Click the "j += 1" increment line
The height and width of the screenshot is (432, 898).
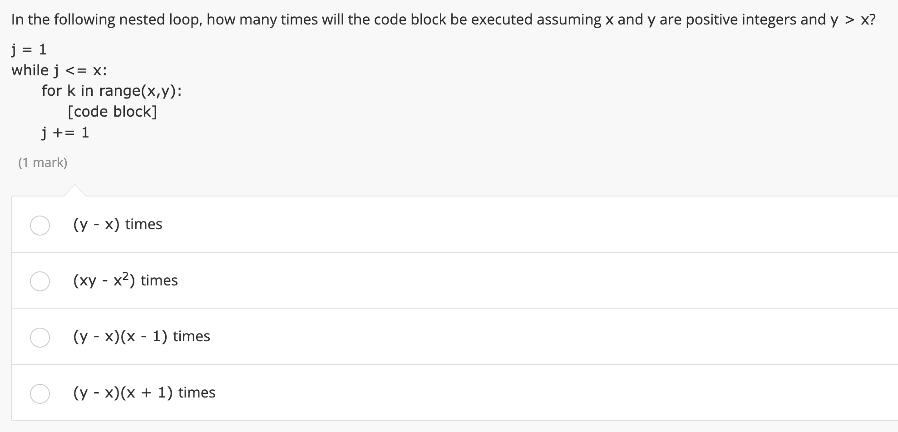tap(65, 133)
